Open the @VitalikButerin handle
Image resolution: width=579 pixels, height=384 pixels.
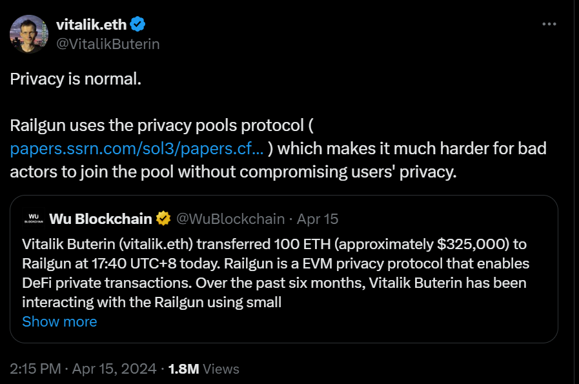click(108, 44)
